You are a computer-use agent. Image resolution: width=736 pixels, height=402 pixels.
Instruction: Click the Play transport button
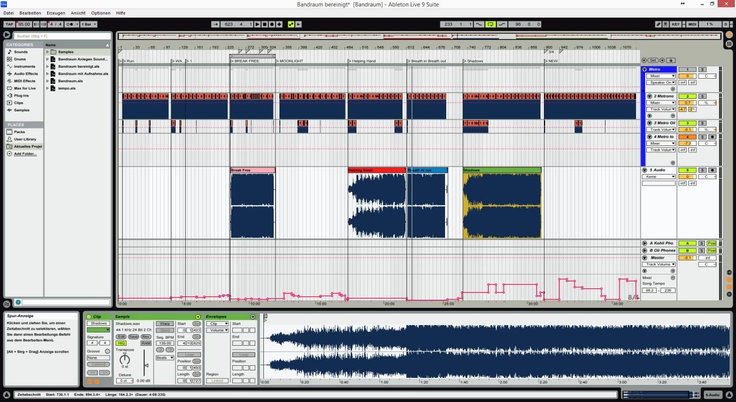(258, 24)
